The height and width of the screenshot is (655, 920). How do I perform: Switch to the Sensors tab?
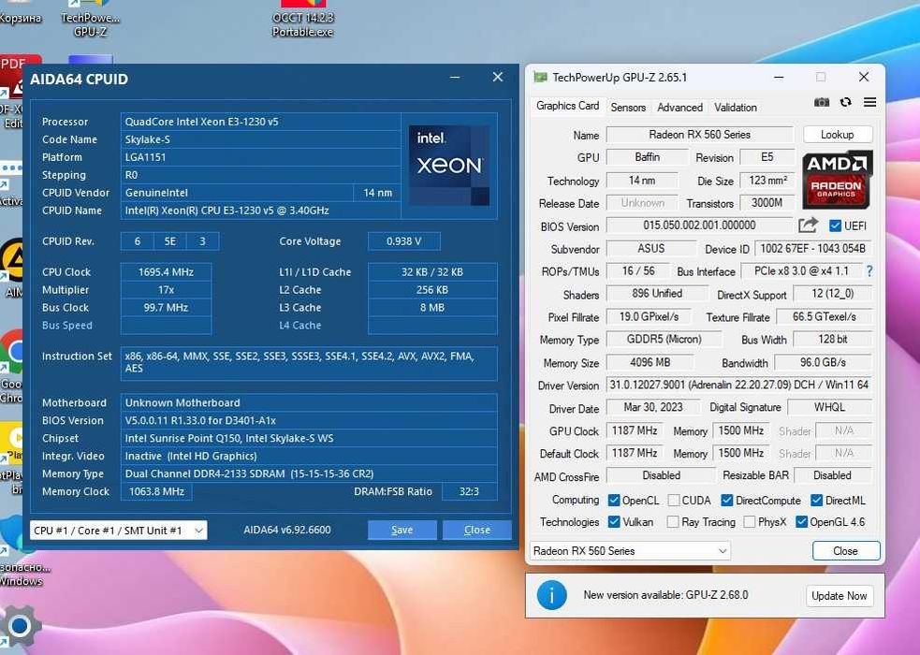coord(628,108)
